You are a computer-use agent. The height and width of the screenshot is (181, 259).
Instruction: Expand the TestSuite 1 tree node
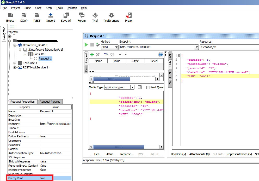[x=15, y=63]
